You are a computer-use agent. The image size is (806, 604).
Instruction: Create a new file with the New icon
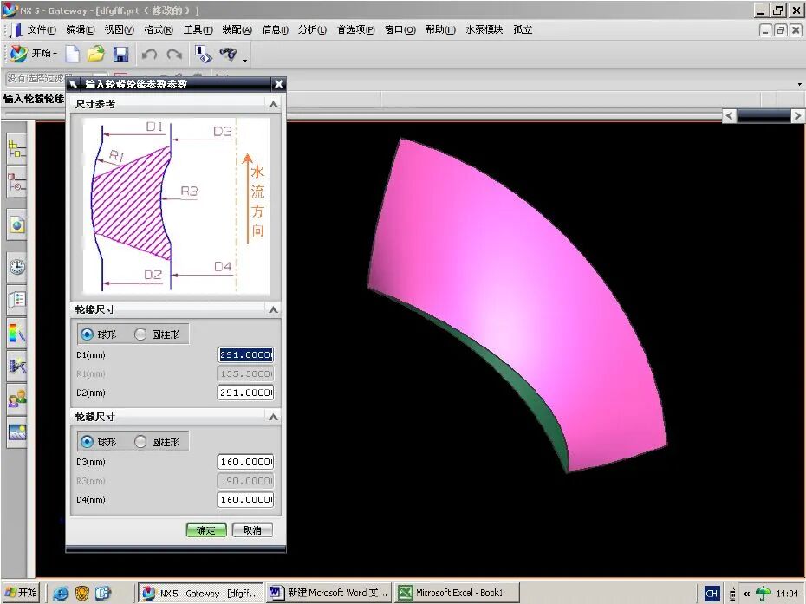73,54
